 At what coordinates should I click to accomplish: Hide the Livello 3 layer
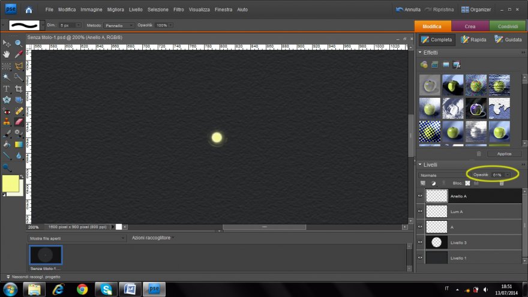point(420,242)
